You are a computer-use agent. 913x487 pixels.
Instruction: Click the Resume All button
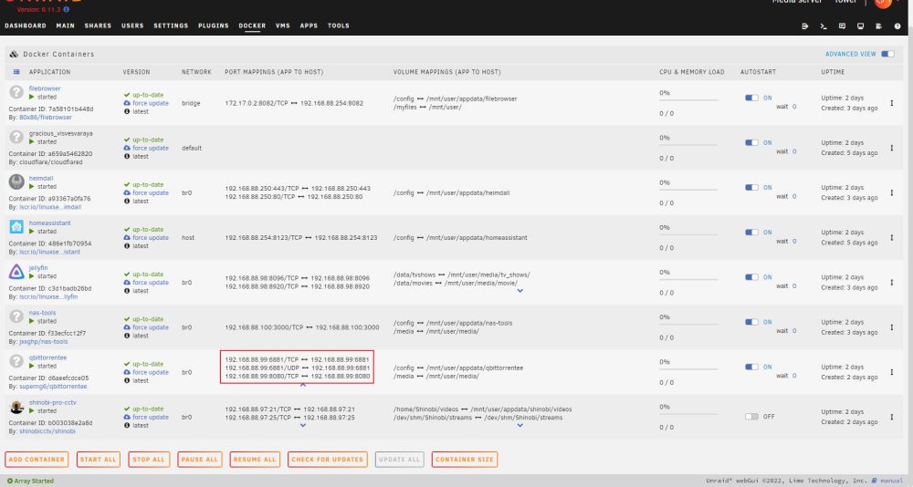(255, 460)
